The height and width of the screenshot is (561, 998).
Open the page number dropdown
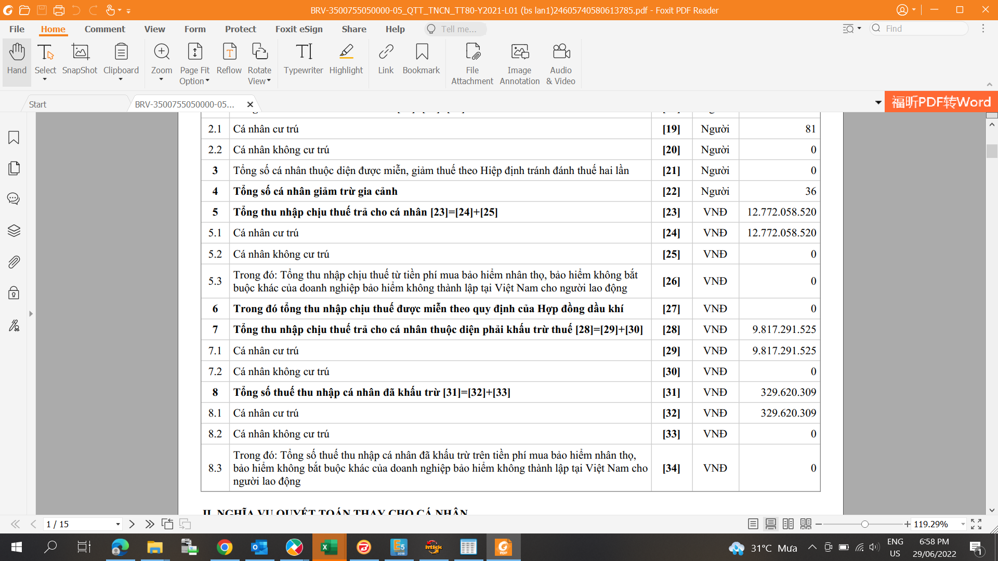pyautogui.click(x=118, y=524)
